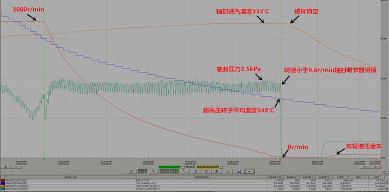Click the horizontal expand X-shaped button
The height and width of the screenshot is (192, 389).
coord(196,172)
